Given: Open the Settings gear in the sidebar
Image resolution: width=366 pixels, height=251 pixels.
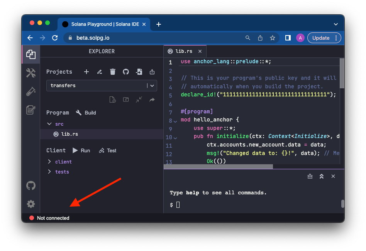Looking at the screenshot, I should [31, 204].
